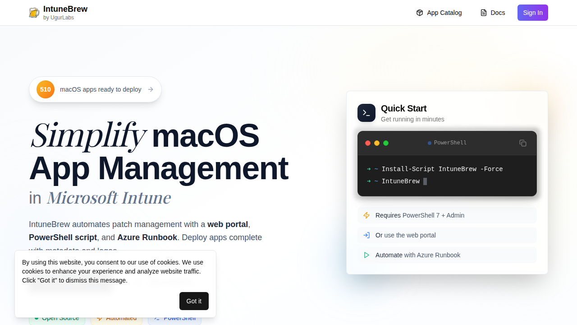Image resolution: width=577 pixels, height=325 pixels.
Task: Open the Requires PowerShell 7 + Admin row
Action: pyautogui.click(x=447, y=215)
